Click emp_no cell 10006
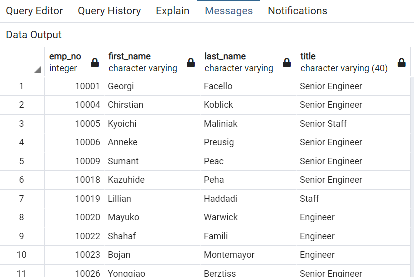The width and height of the screenshot is (414, 279). coord(74,142)
